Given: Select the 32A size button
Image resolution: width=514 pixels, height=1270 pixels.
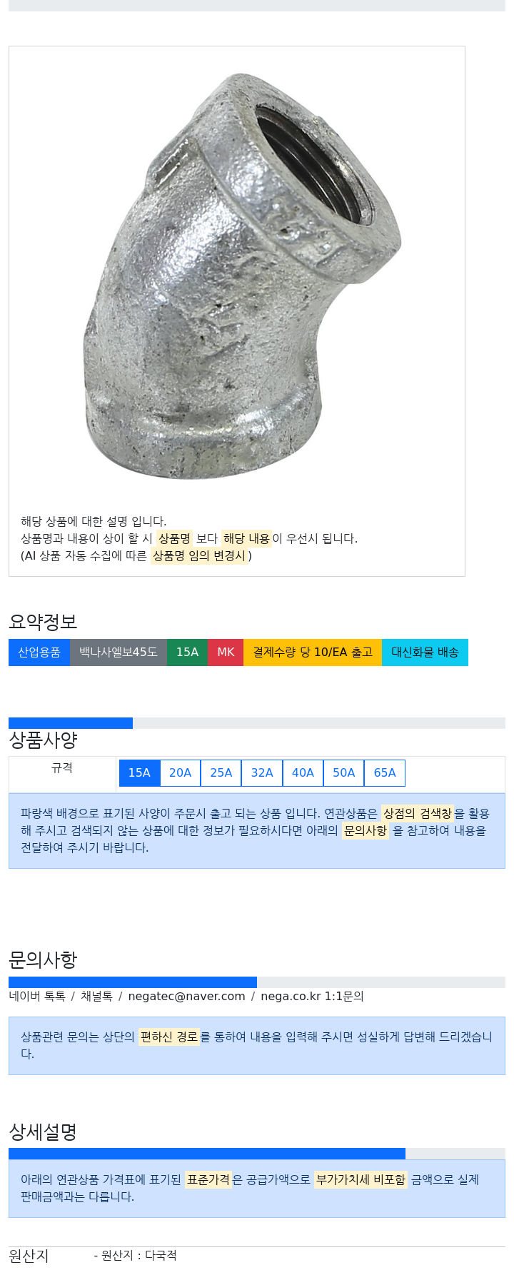Looking at the screenshot, I should 262,773.
